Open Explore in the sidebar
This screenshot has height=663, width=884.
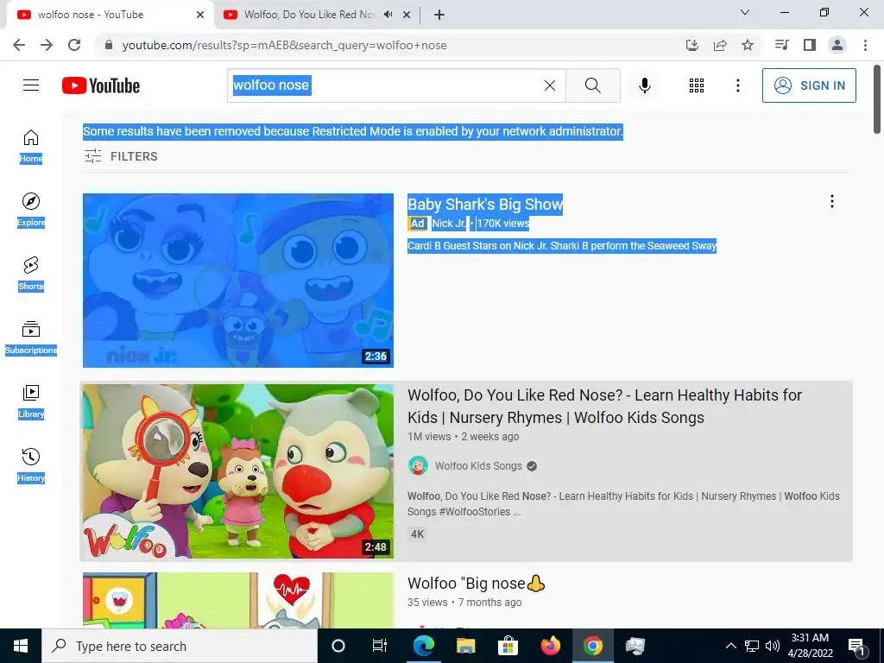click(x=31, y=210)
